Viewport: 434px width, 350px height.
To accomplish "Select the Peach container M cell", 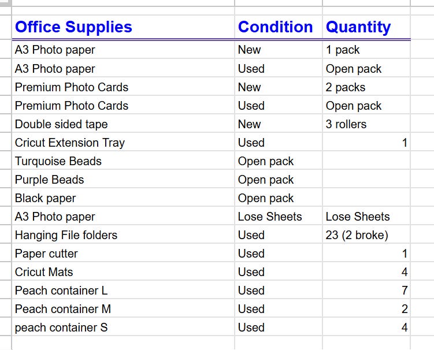I will 123,309.
